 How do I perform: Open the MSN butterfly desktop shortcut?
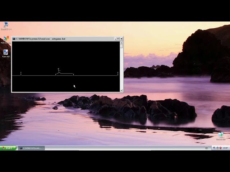[x=6, y=40]
